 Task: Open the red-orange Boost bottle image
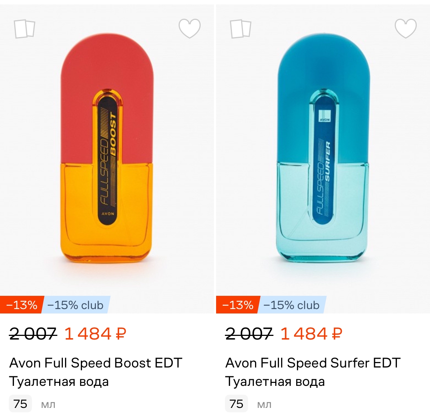(x=107, y=154)
